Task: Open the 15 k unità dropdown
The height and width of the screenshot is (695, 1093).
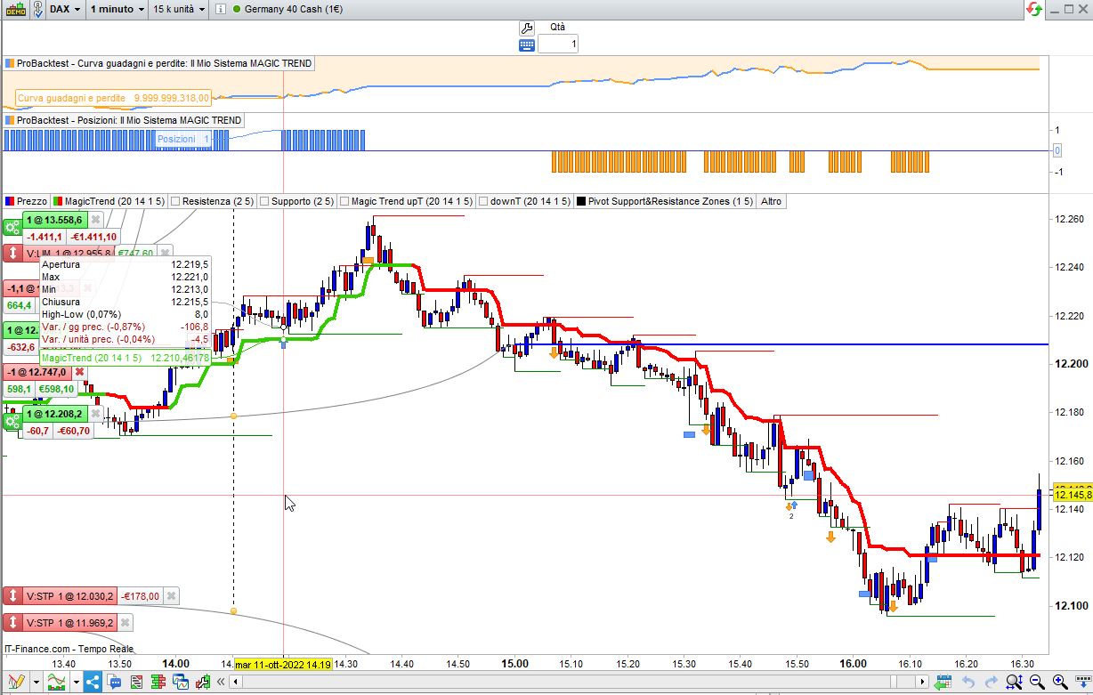Action: pyautogui.click(x=179, y=9)
